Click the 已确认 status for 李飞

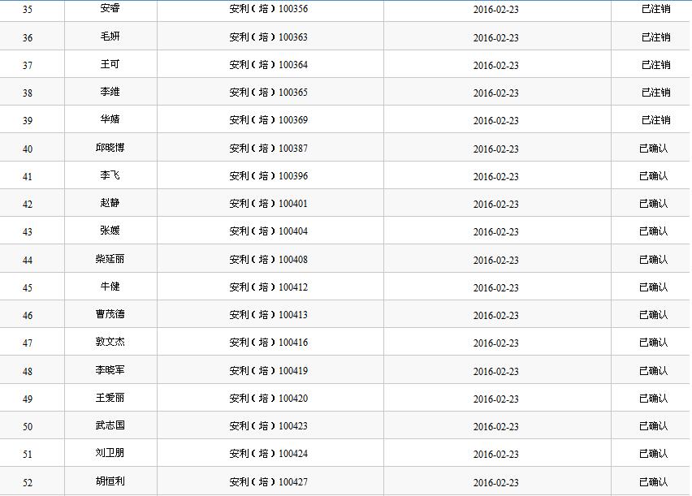pos(653,176)
